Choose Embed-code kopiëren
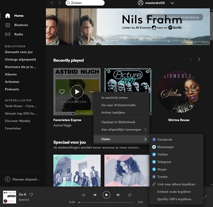 click(x=176, y=192)
